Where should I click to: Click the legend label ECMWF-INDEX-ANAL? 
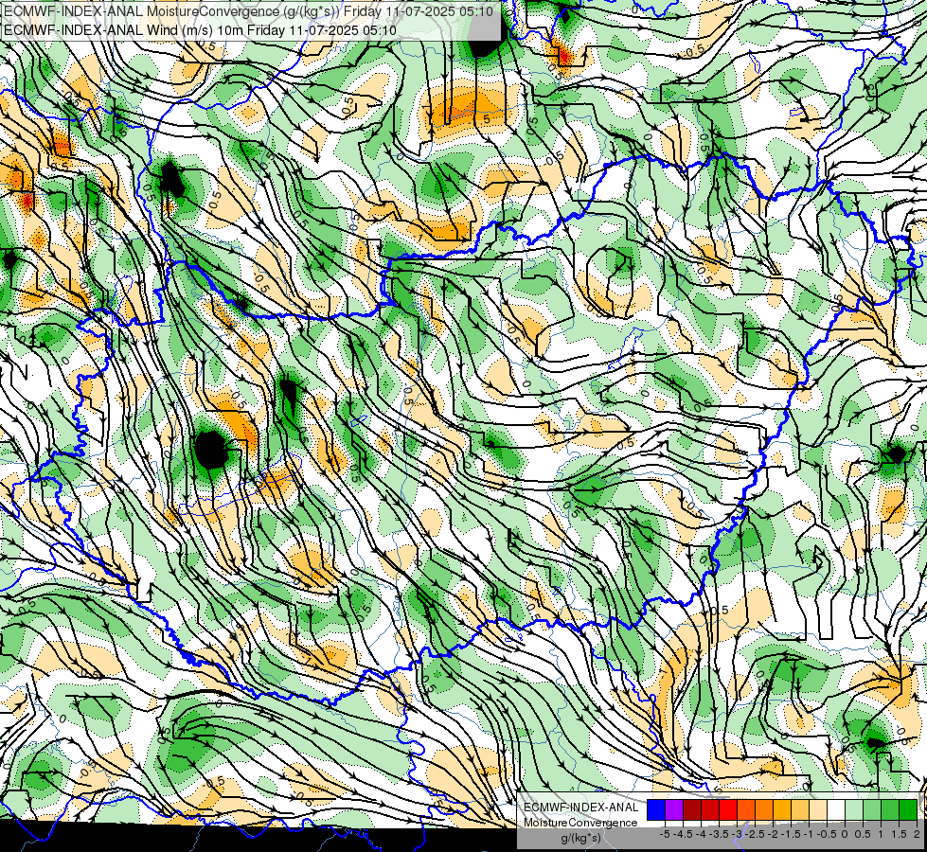pos(580,808)
